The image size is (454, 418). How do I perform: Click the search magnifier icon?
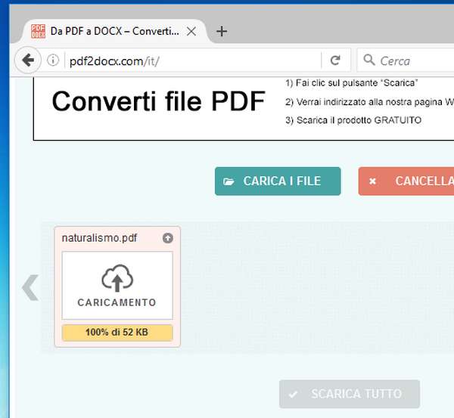pos(369,60)
